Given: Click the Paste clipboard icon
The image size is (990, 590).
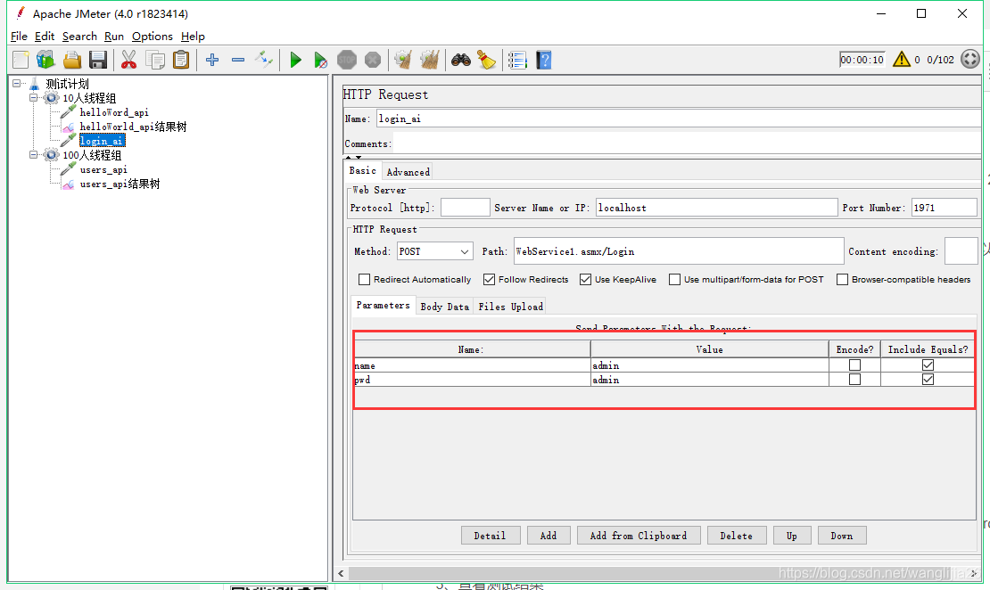Looking at the screenshot, I should click(x=181, y=60).
